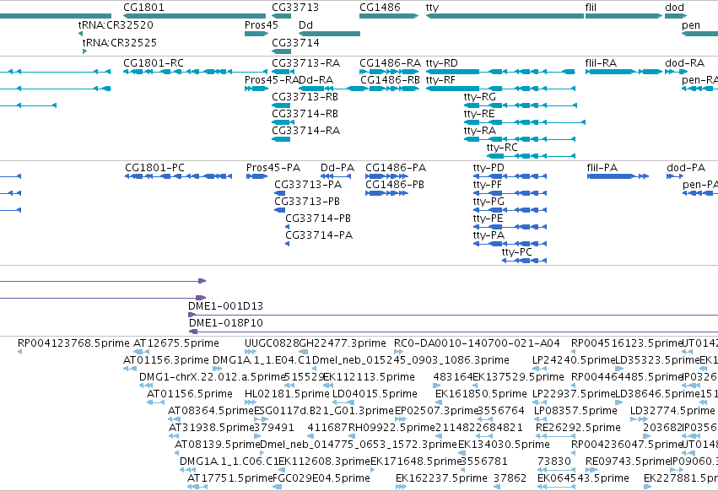This screenshot has height=491, width=718.
Task: Click protein tty-PE feature
Action: [510, 227]
